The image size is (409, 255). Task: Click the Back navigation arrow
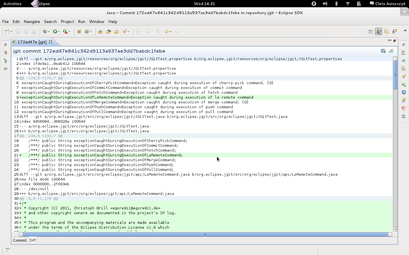(x=166, y=31)
